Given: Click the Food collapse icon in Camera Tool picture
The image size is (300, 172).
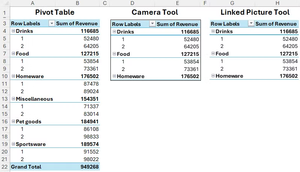Looking at the screenshot, I should (x=114, y=54).
